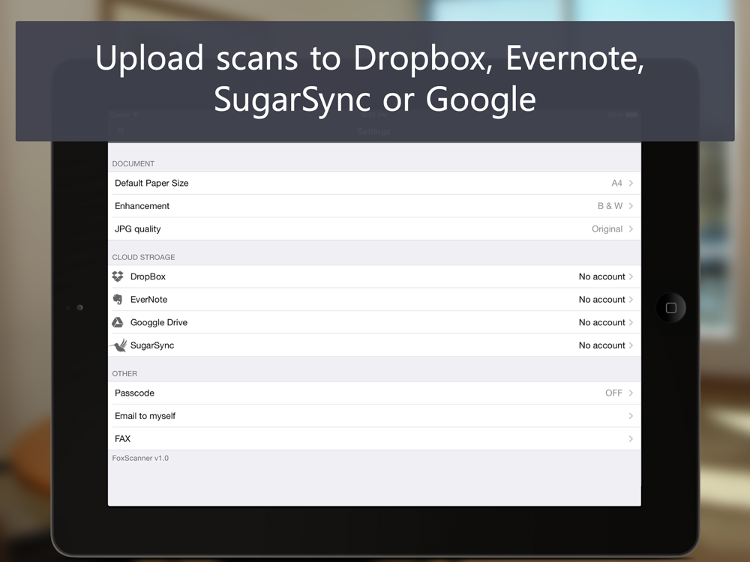Expand chevron in the Googgle Drive row
Screen dimensions: 750x562
tap(631, 322)
